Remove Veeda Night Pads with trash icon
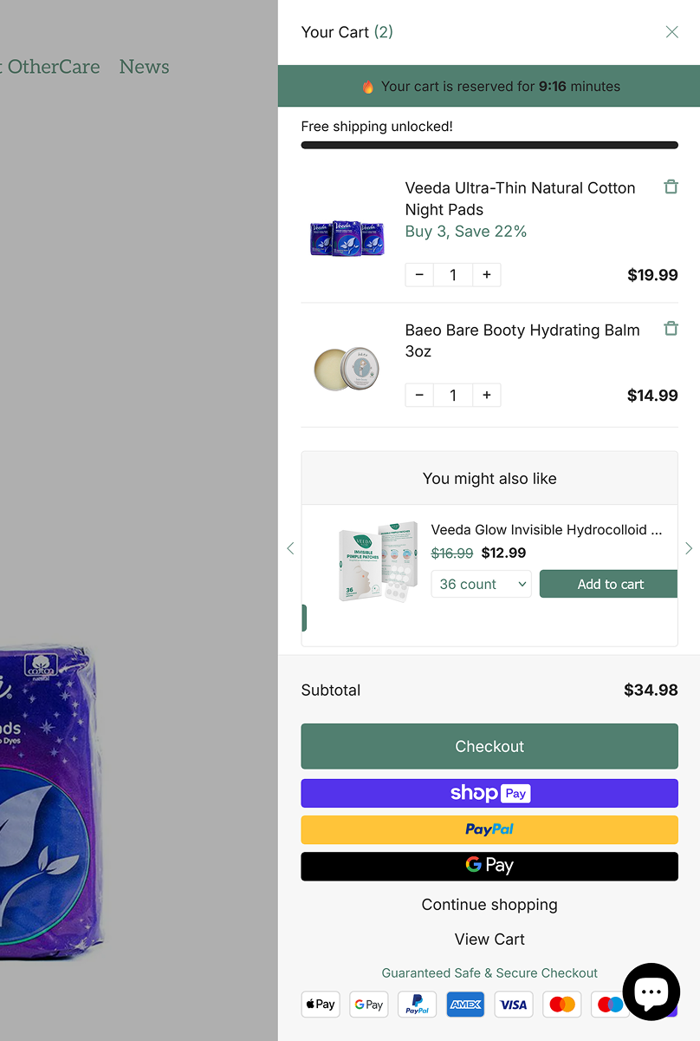 [671, 187]
